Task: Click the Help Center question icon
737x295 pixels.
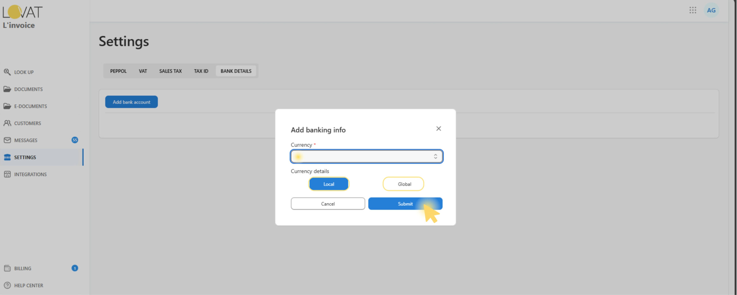Action: click(x=7, y=285)
